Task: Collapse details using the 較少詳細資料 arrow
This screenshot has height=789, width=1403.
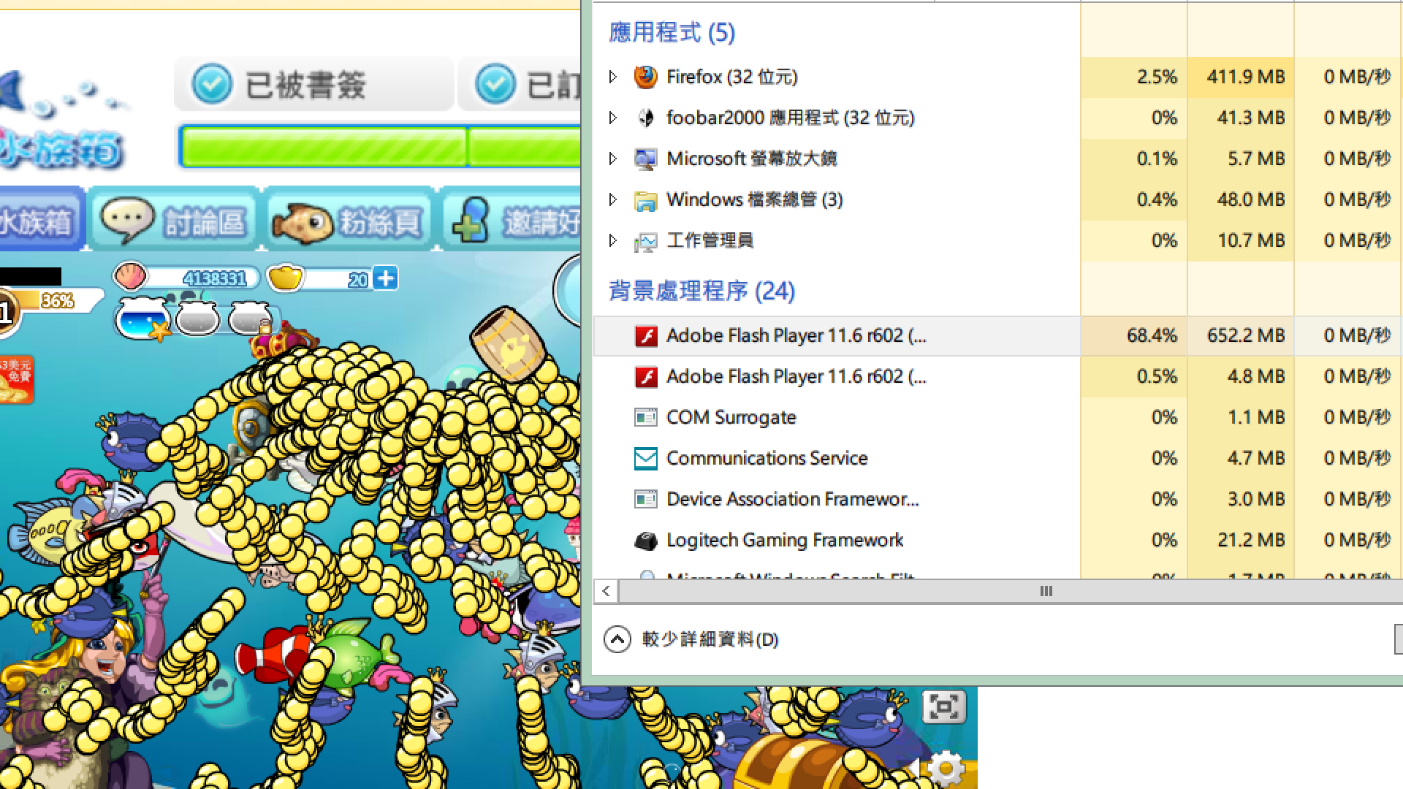Action: (x=617, y=639)
